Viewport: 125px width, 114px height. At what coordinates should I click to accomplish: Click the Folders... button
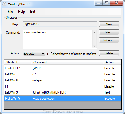pos(109,40)
